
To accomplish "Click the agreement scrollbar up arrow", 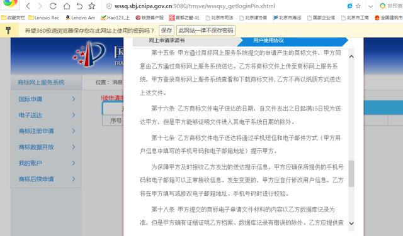I will pos(351,56).
